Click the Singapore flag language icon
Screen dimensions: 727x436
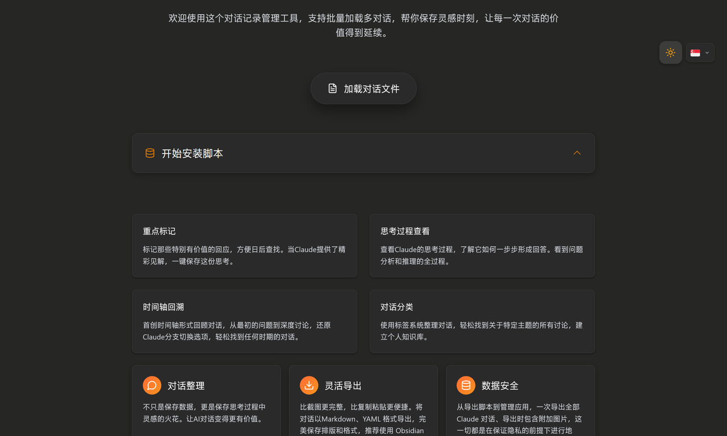tap(695, 52)
